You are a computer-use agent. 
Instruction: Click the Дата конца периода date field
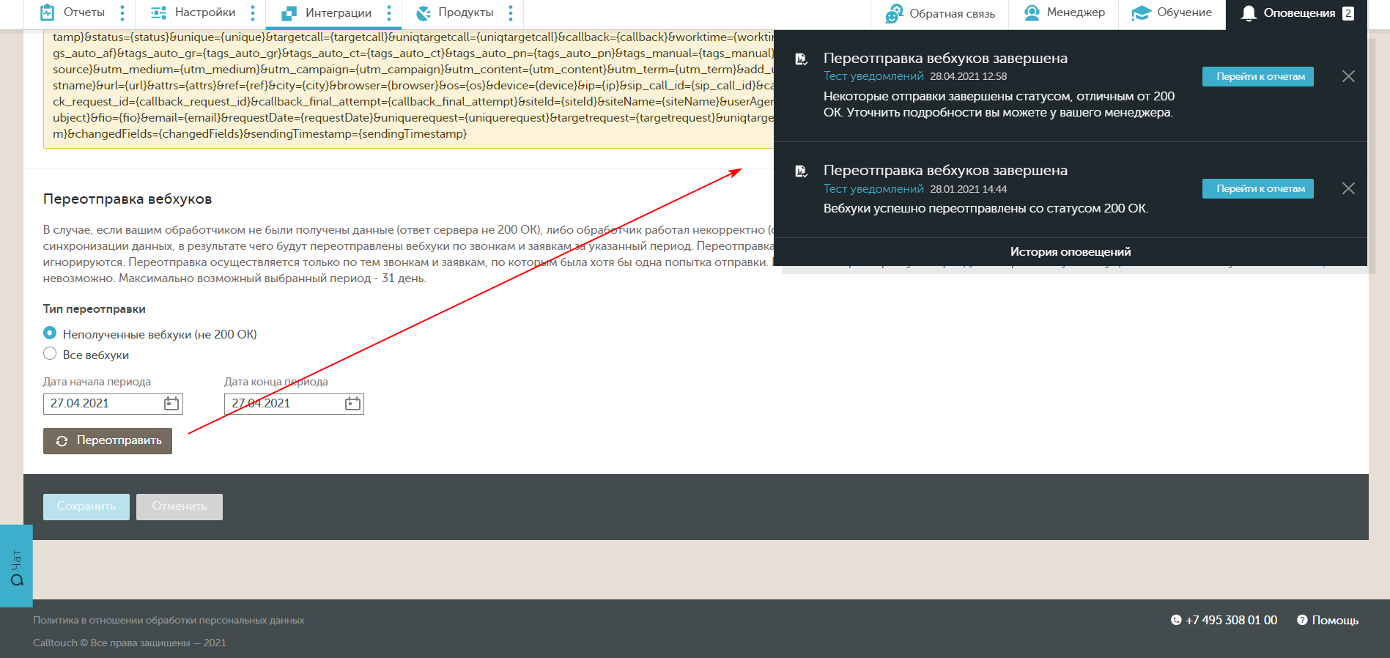294,404
